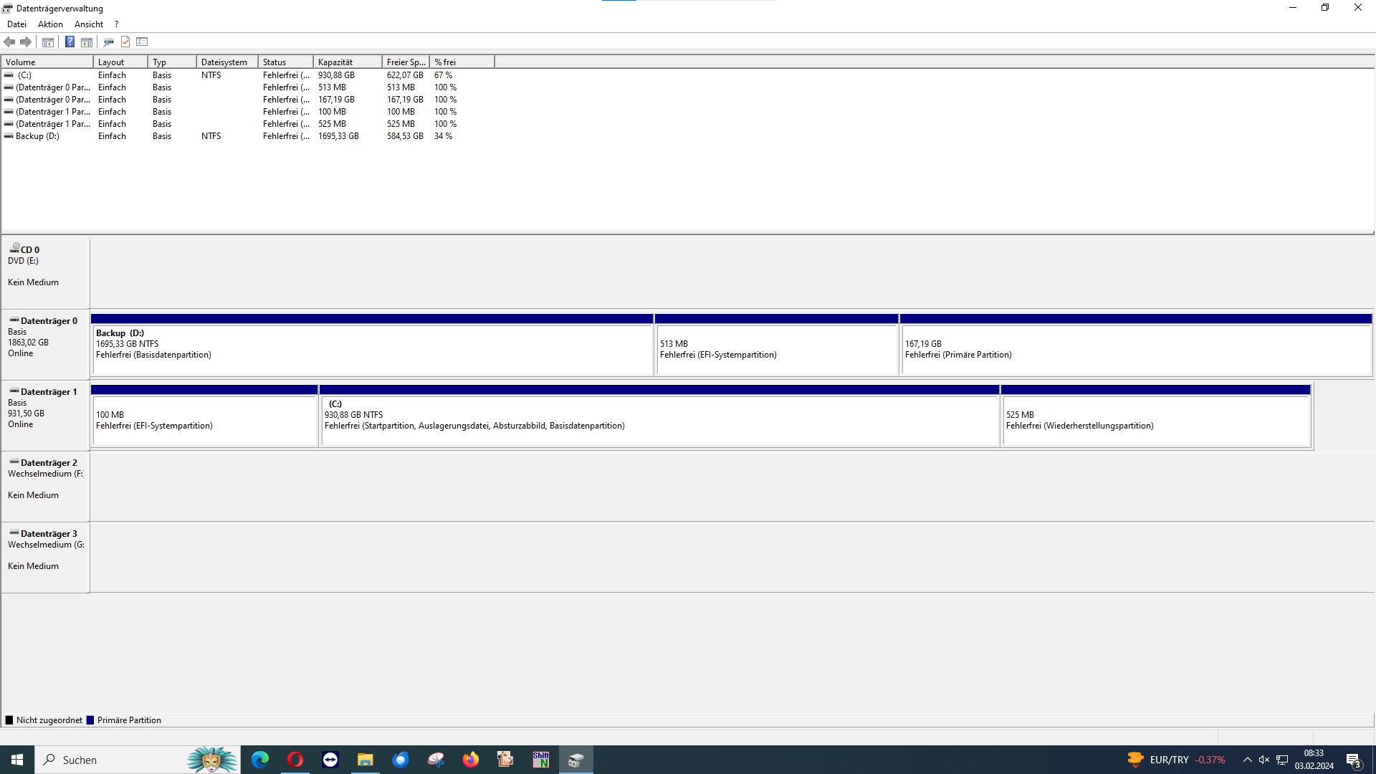Image resolution: width=1376 pixels, height=774 pixels.
Task: Launch Firefox from the taskbar
Action: [471, 759]
